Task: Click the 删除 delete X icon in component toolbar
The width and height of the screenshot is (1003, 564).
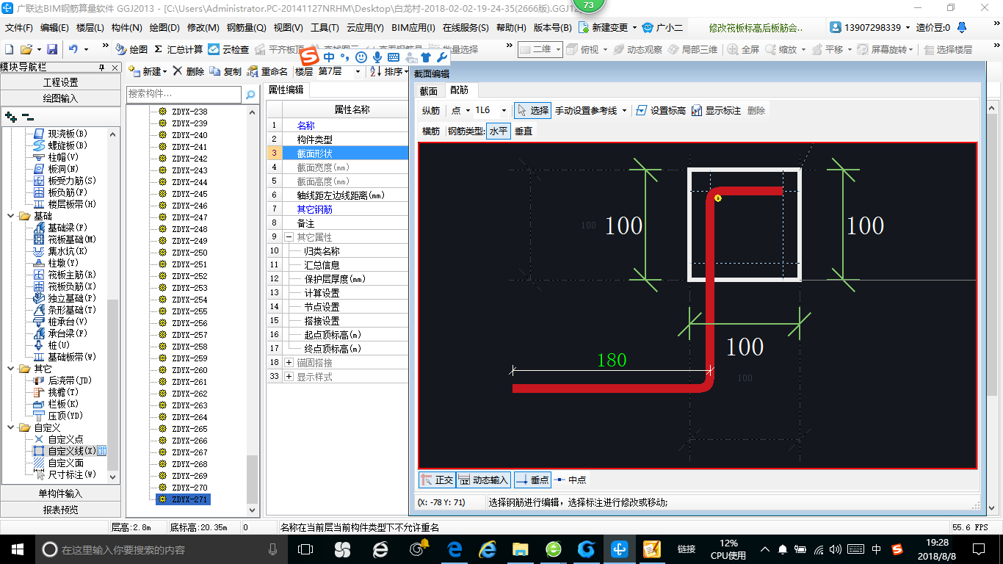Action: (x=189, y=71)
